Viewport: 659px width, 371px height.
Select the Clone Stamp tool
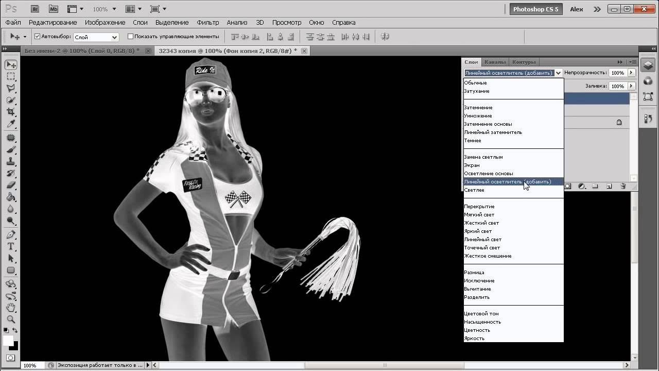coord(11,161)
